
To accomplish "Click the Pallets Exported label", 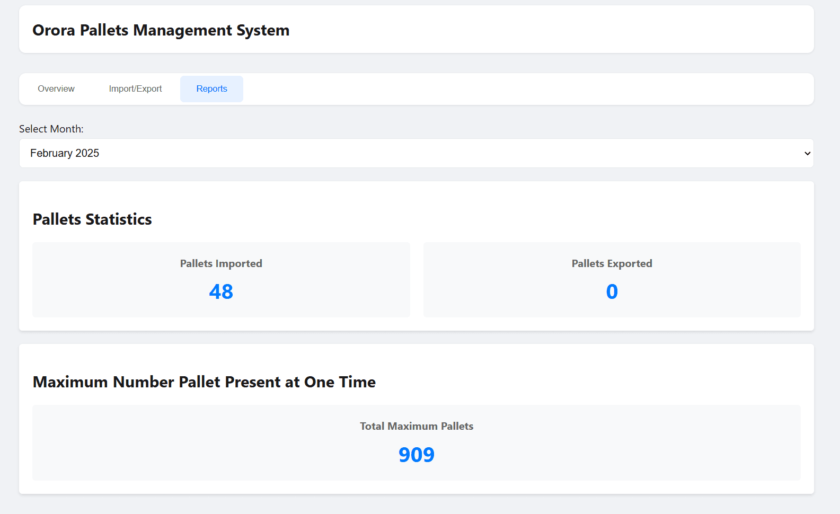I will (612, 263).
